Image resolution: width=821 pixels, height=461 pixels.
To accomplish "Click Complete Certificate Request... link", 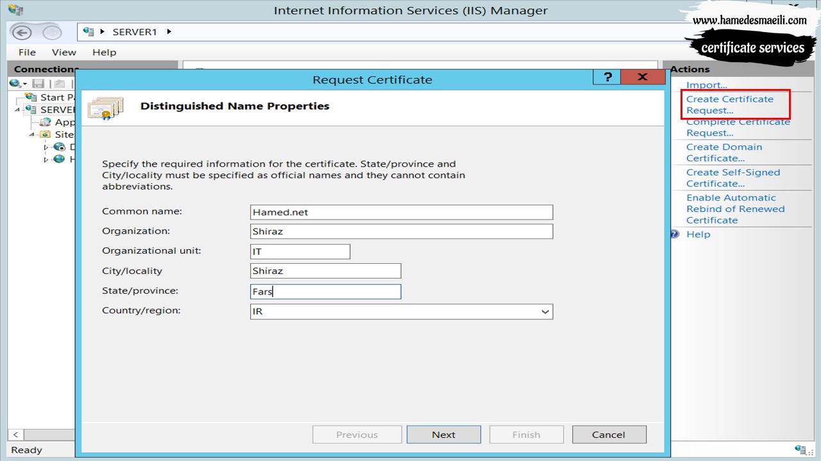I will [x=738, y=127].
